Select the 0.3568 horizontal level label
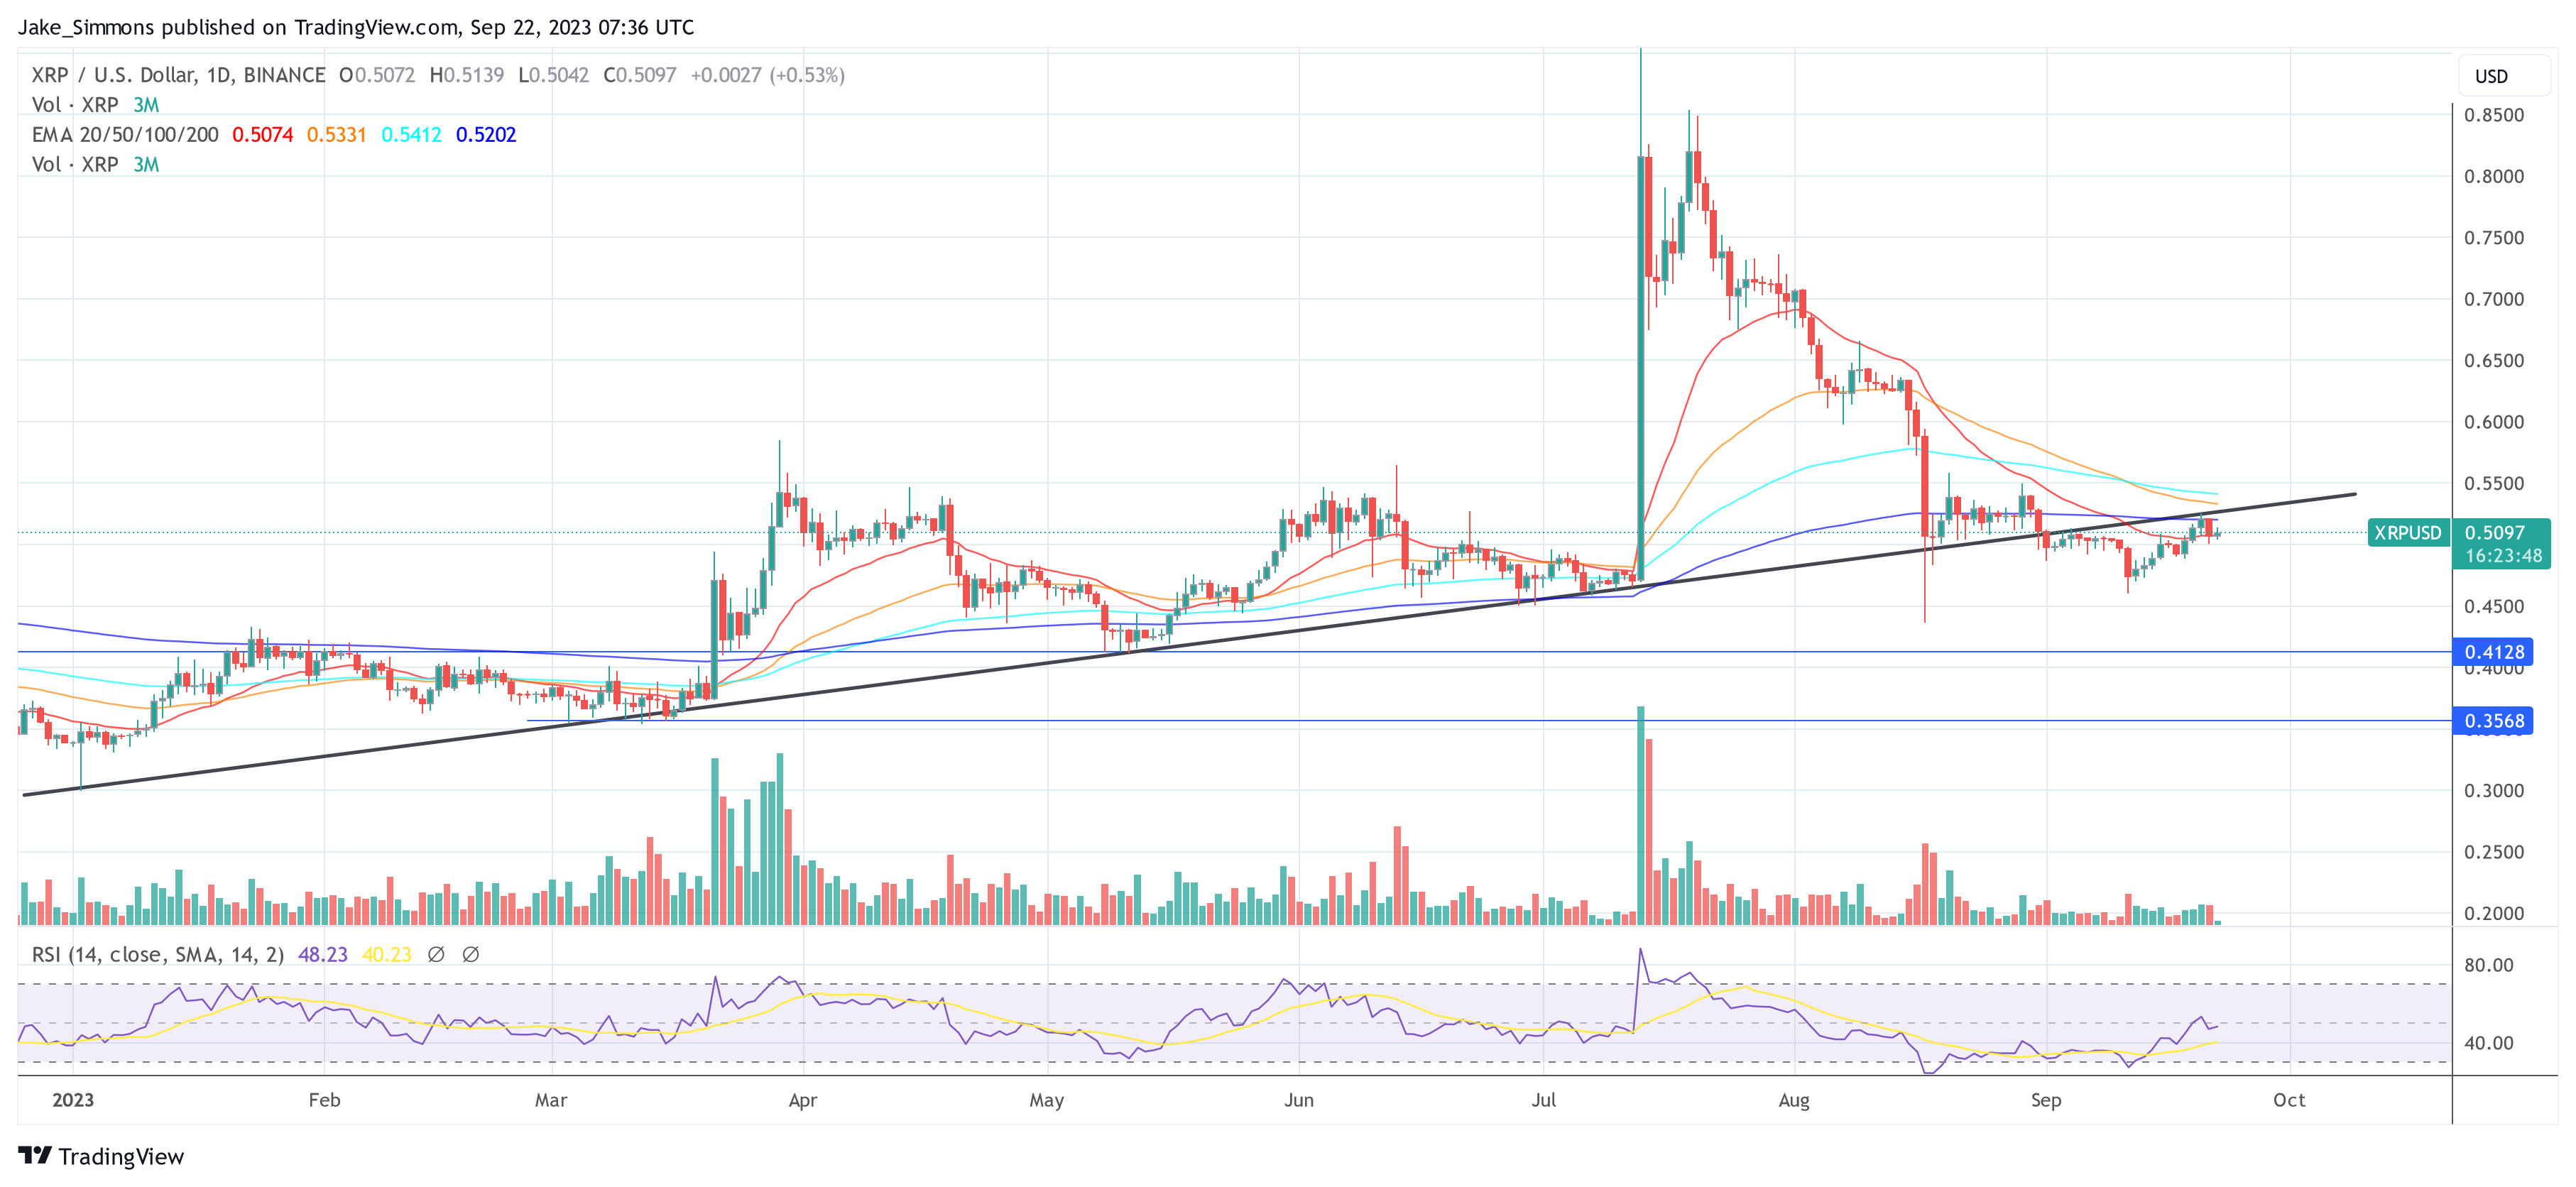Viewport: 2576px width, 1187px height. pos(2493,721)
